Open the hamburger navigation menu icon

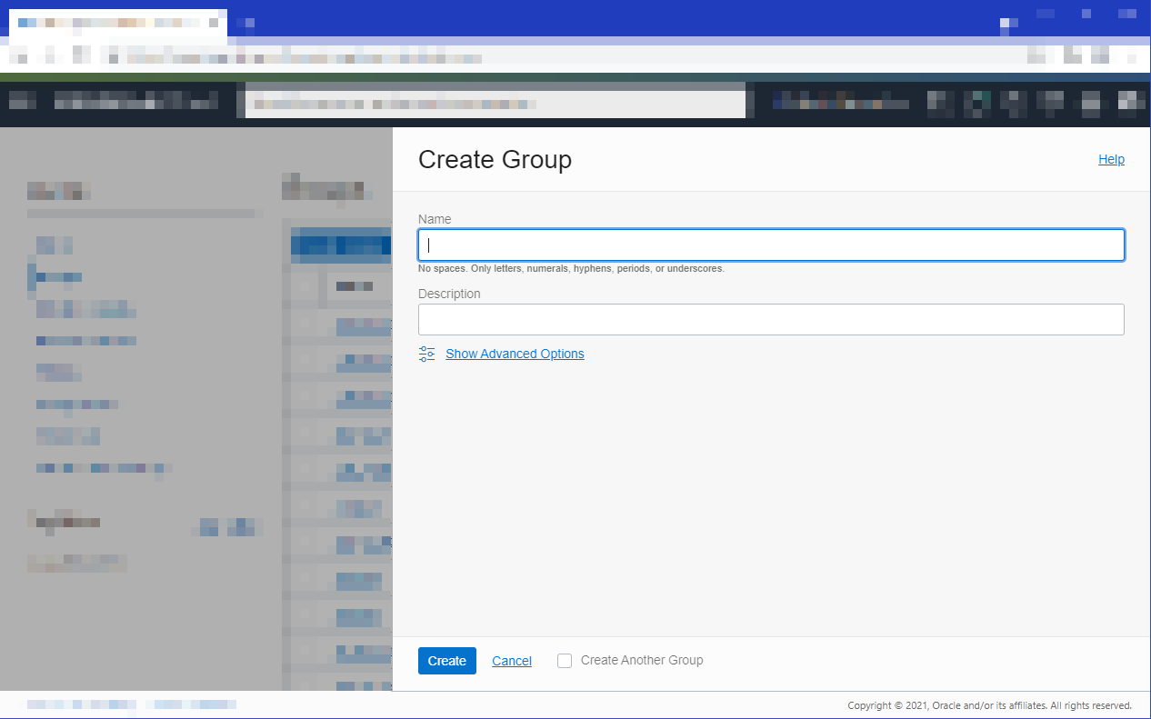click(x=23, y=102)
